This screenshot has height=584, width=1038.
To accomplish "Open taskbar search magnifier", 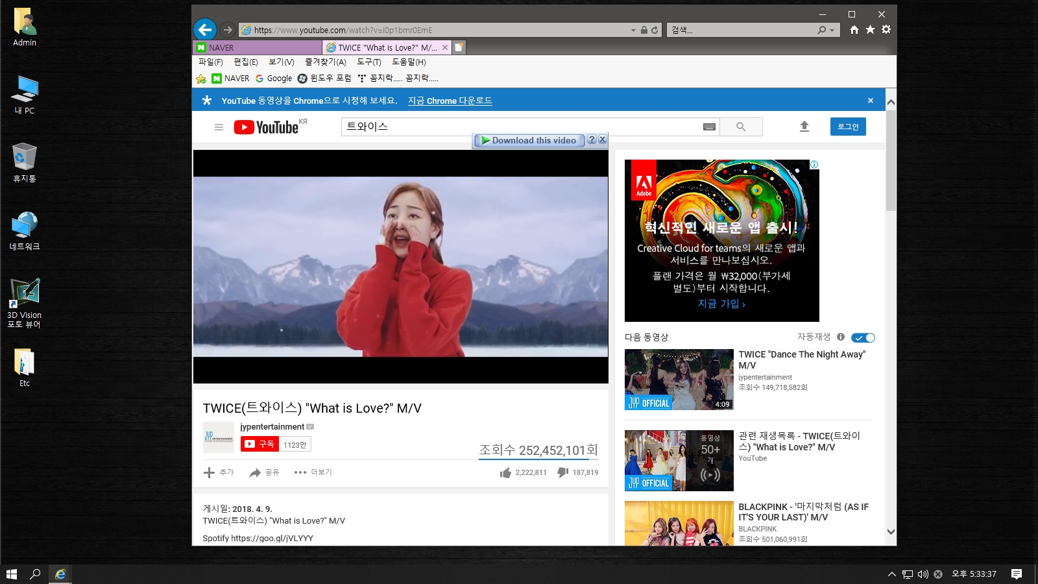I will pos(35,574).
